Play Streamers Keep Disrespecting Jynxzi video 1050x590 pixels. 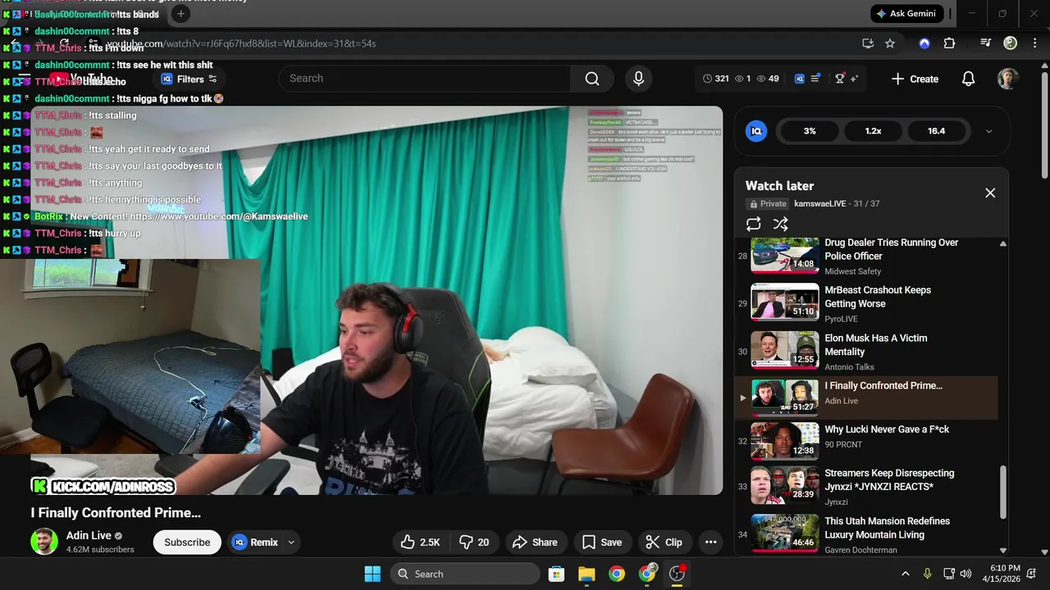click(x=865, y=487)
